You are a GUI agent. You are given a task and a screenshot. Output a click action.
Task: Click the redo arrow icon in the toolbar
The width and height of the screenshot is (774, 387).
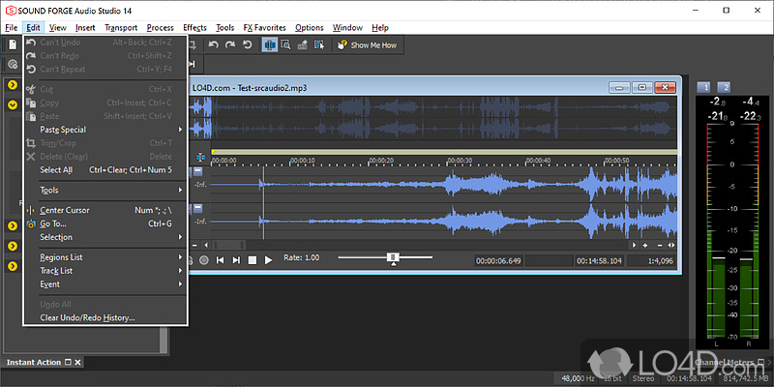click(x=229, y=45)
